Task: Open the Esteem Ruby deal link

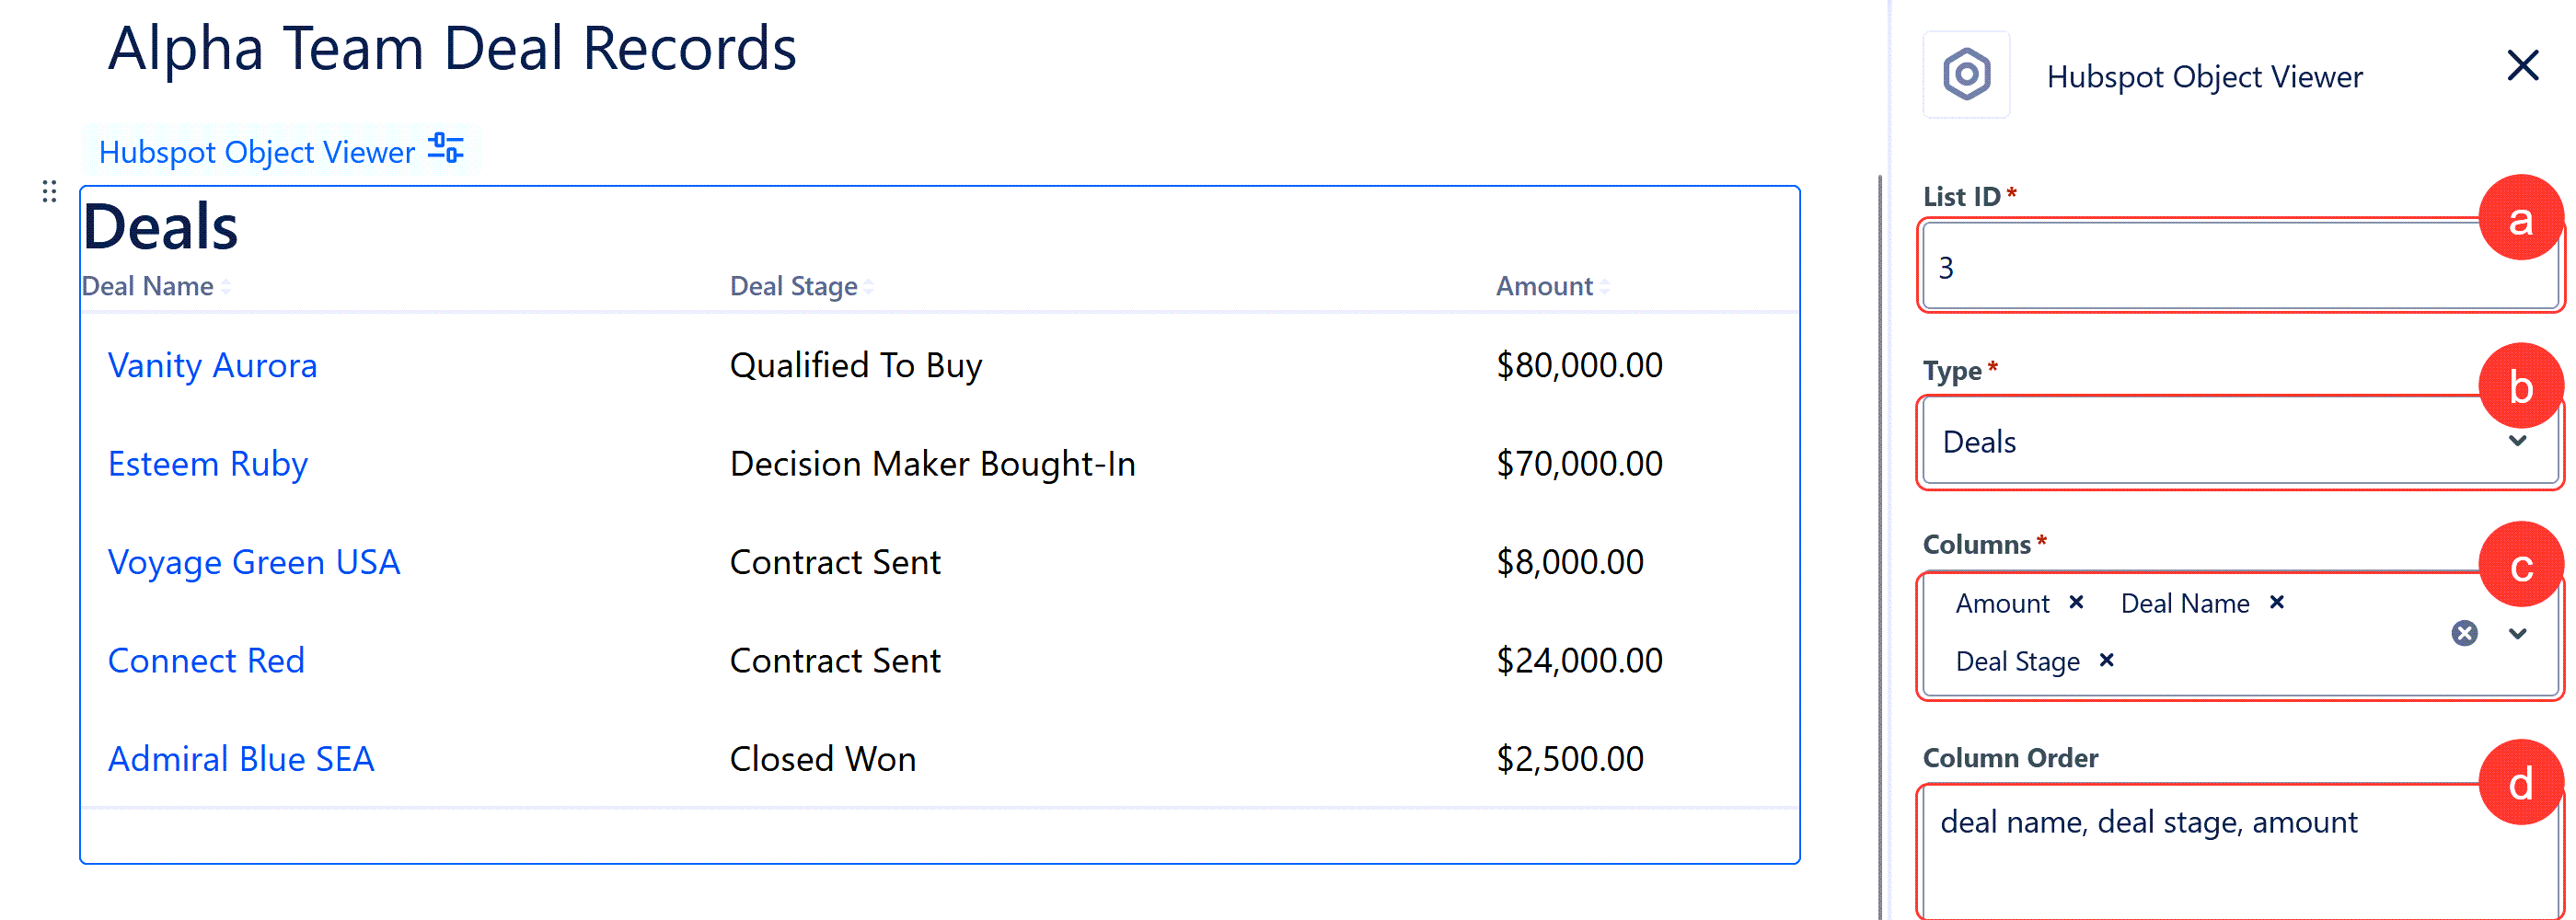Action: coord(208,464)
